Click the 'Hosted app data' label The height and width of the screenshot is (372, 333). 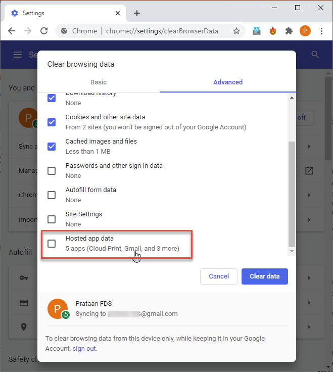tap(89, 238)
